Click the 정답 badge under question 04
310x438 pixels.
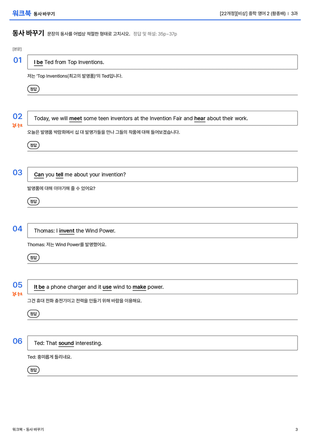pos(33,257)
